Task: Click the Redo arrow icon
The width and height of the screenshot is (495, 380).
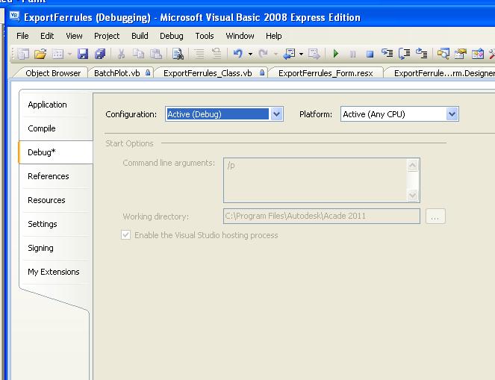Action: 263,54
